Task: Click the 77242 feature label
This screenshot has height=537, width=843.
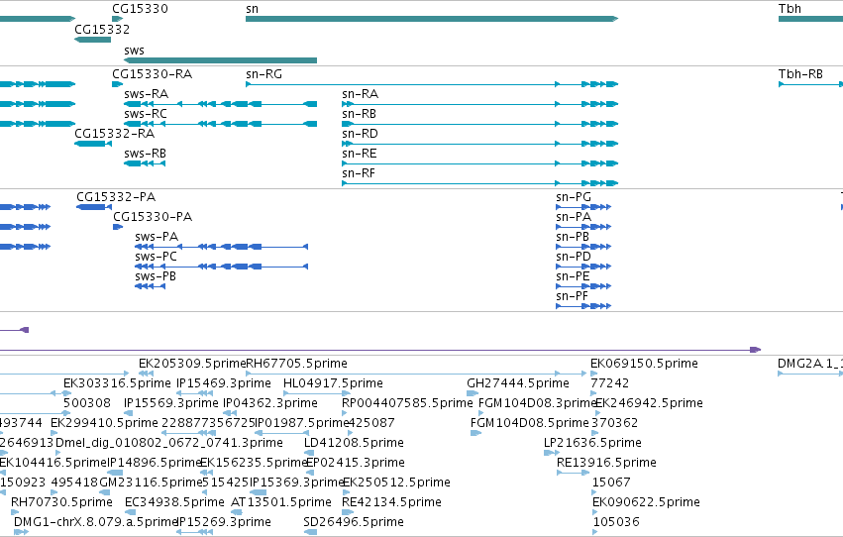Action: coord(609,383)
